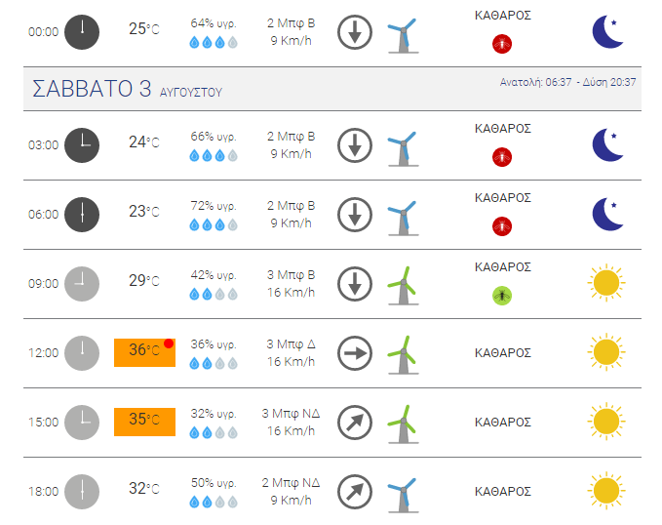
Task: Click the humidity droplets under 72% υγρ.
Action: (214, 224)
